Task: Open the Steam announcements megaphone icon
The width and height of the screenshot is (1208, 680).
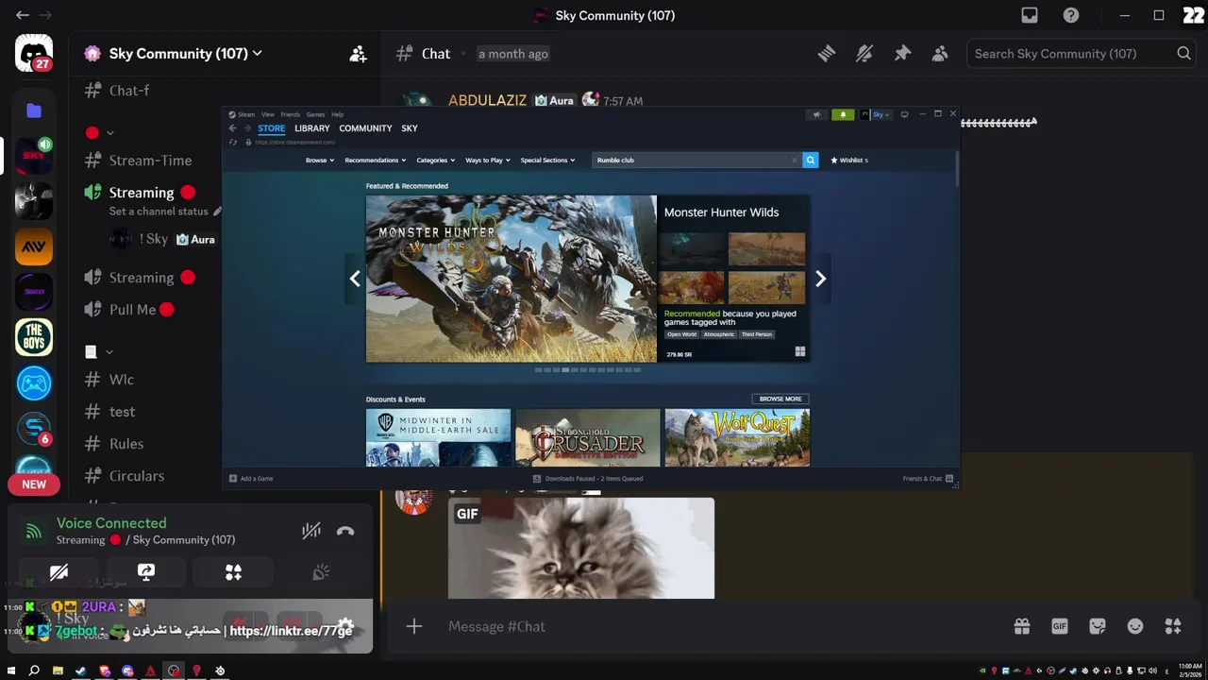Action: (x=816, y=114)
